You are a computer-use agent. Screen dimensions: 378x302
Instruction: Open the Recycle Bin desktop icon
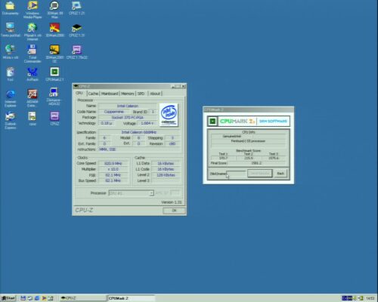coord(10,74)
